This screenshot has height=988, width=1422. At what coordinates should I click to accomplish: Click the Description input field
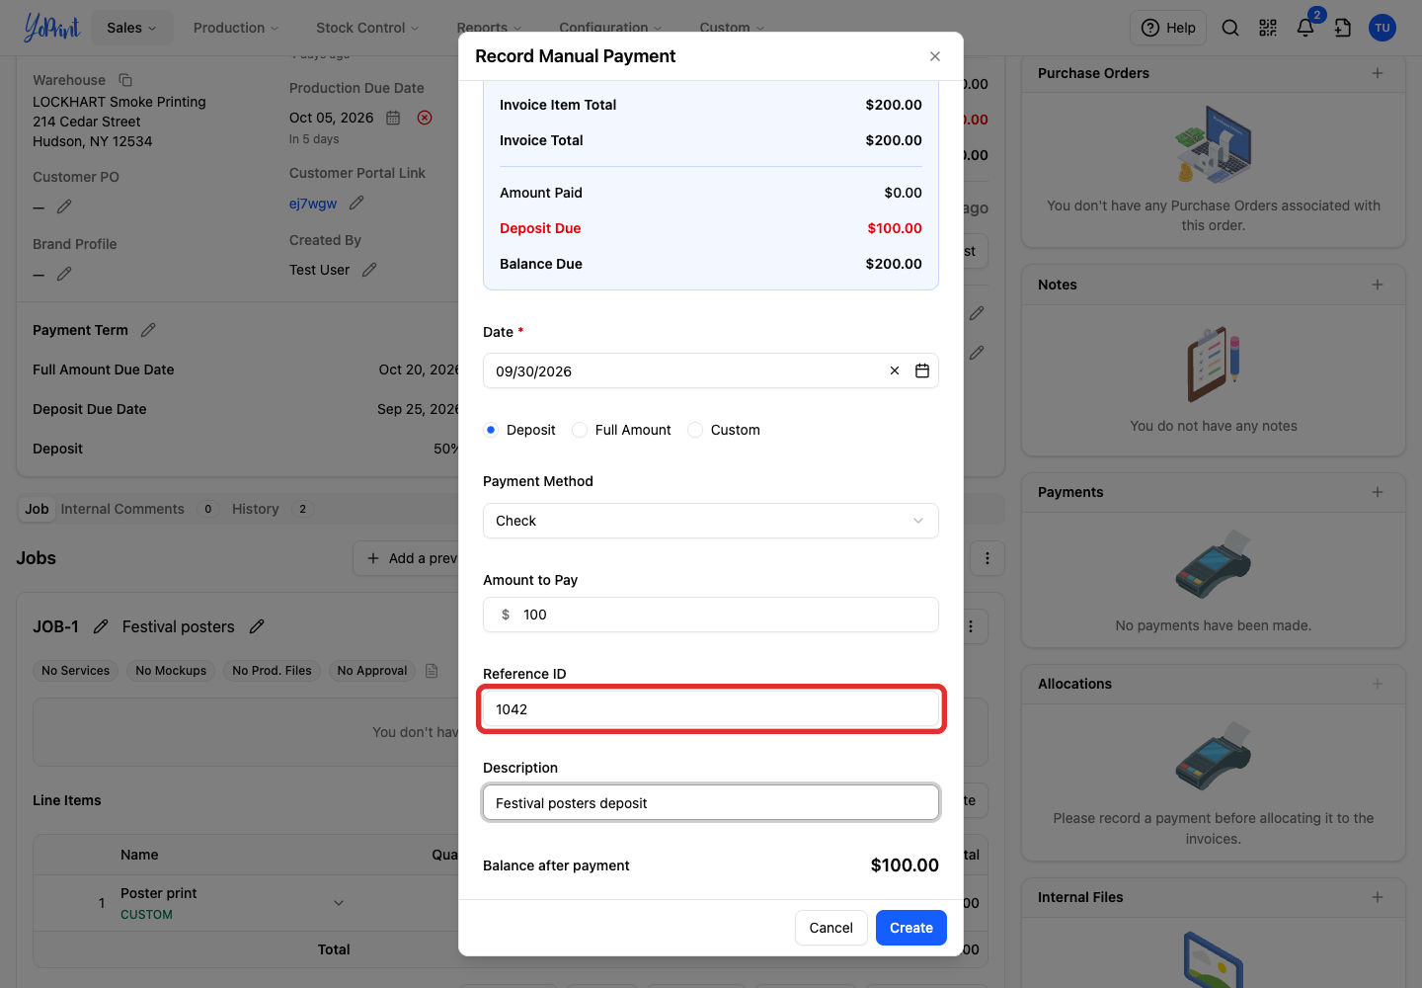click(x=711, y=803)
